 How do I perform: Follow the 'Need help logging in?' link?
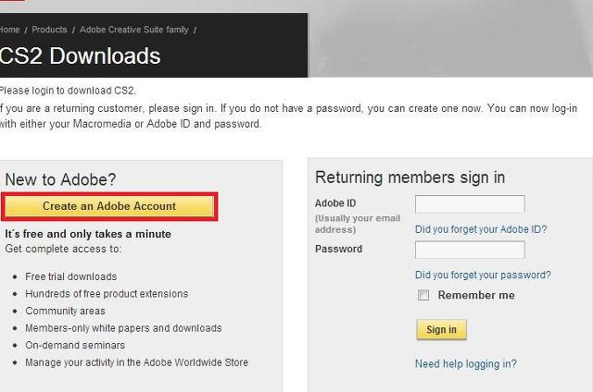click(x=465, y=363)
